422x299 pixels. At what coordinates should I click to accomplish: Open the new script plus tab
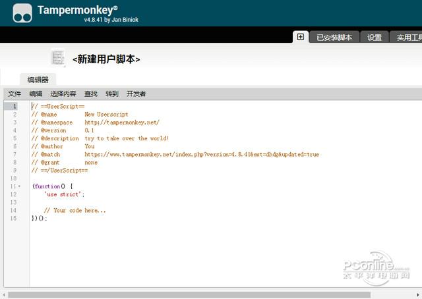(301, 37)
